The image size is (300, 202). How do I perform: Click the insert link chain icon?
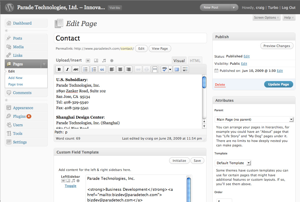click(x=138, y=70)
